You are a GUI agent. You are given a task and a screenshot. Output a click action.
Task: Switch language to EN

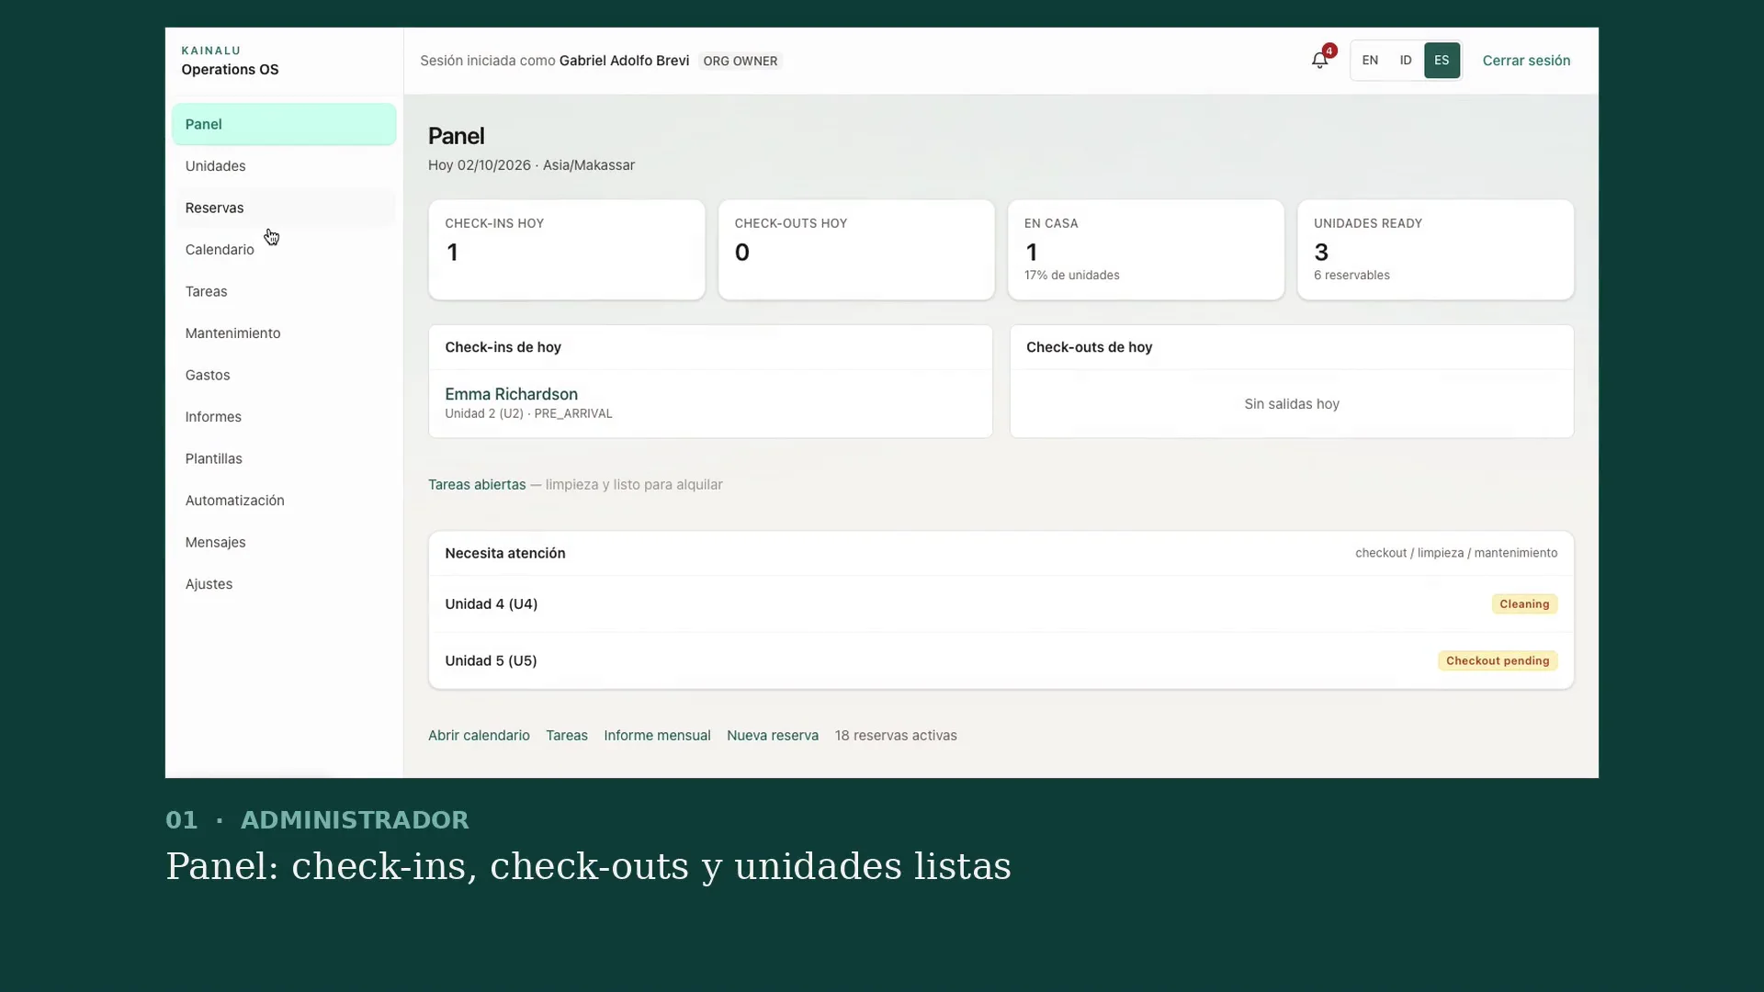[x=1370, y=61]
